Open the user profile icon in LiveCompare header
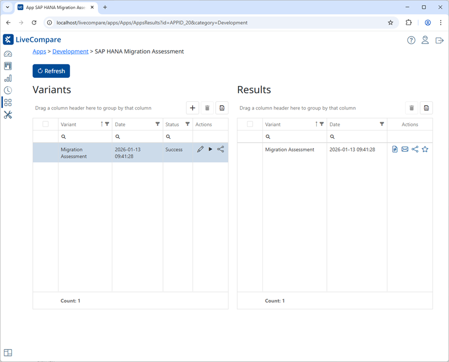449x362 pixels. pos(425,40)
